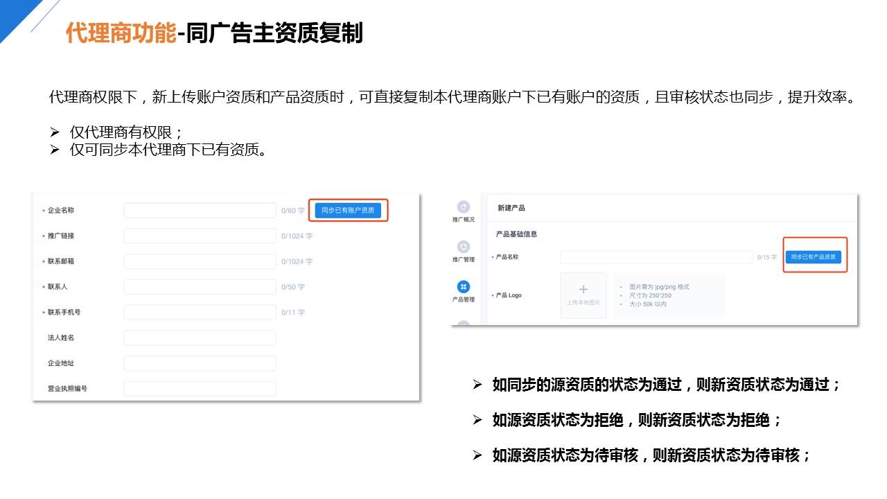The height and width of the screenshot is (499, 887).
Task: Click the 法人姓名 input box
Action: (x=200, y=338)
